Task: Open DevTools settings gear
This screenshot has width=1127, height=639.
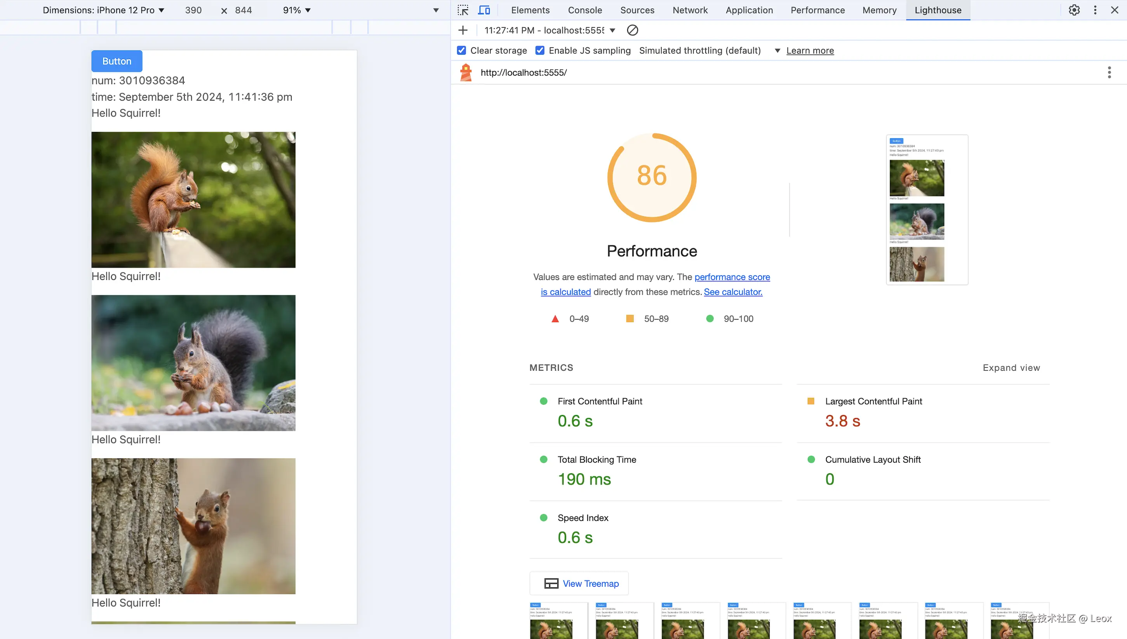Action: 1074,10
